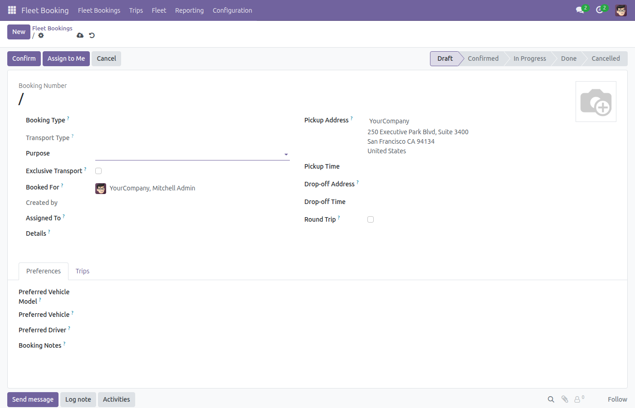Screen dimensions: 635x408
Task: Open the Configuration menu
Action: tap(232, 10)
